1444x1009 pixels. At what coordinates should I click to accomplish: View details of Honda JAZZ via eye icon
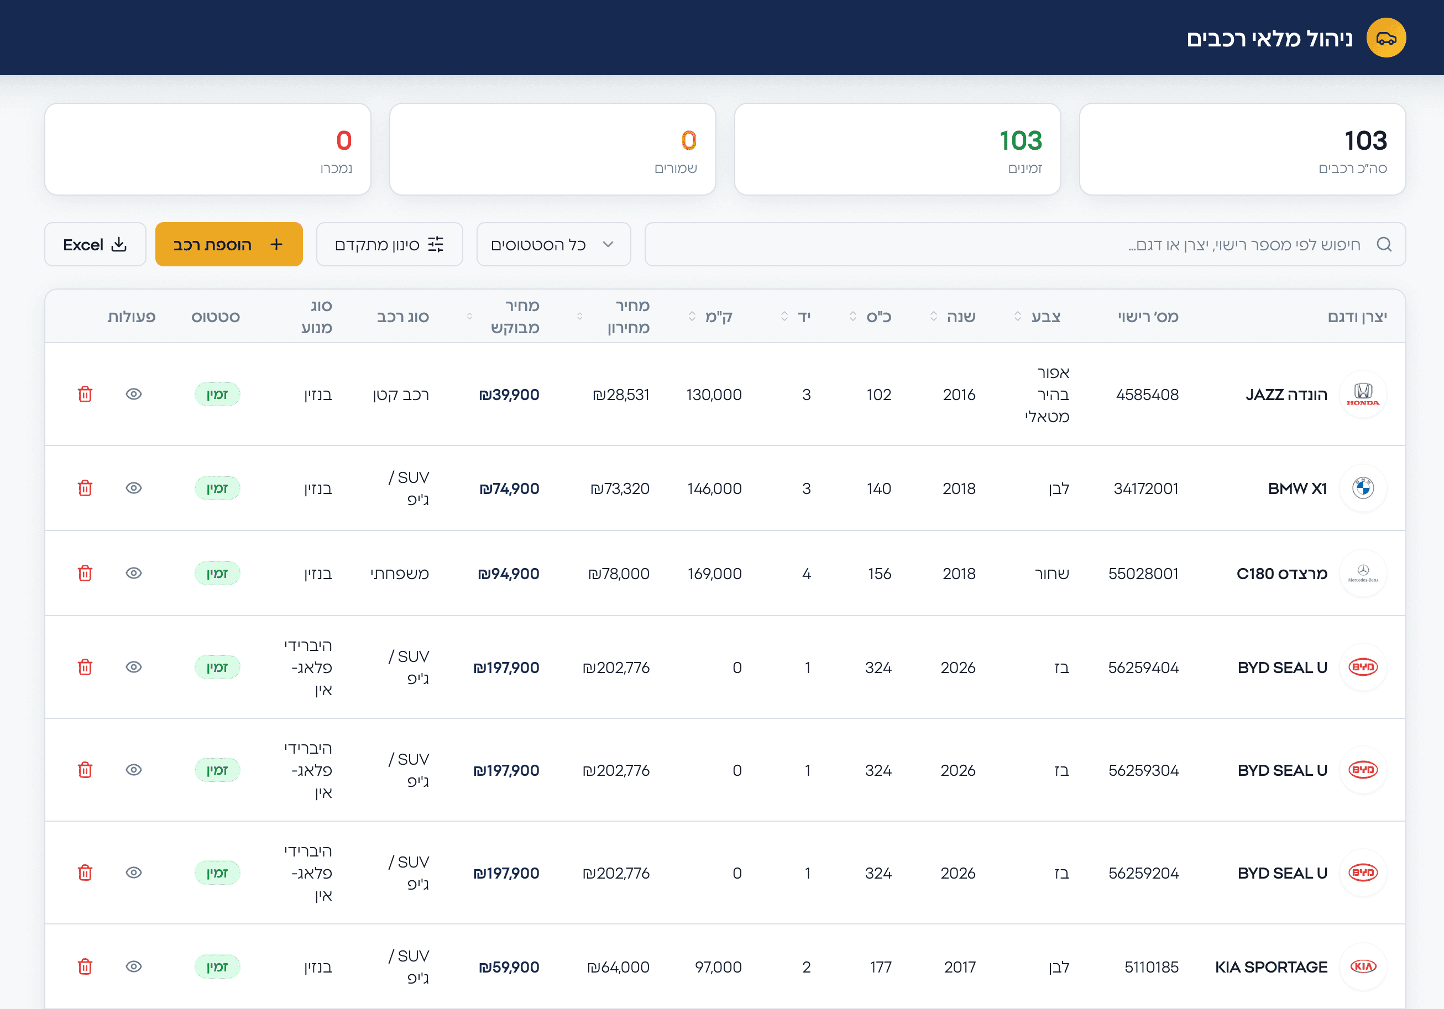tap(133, 394)
